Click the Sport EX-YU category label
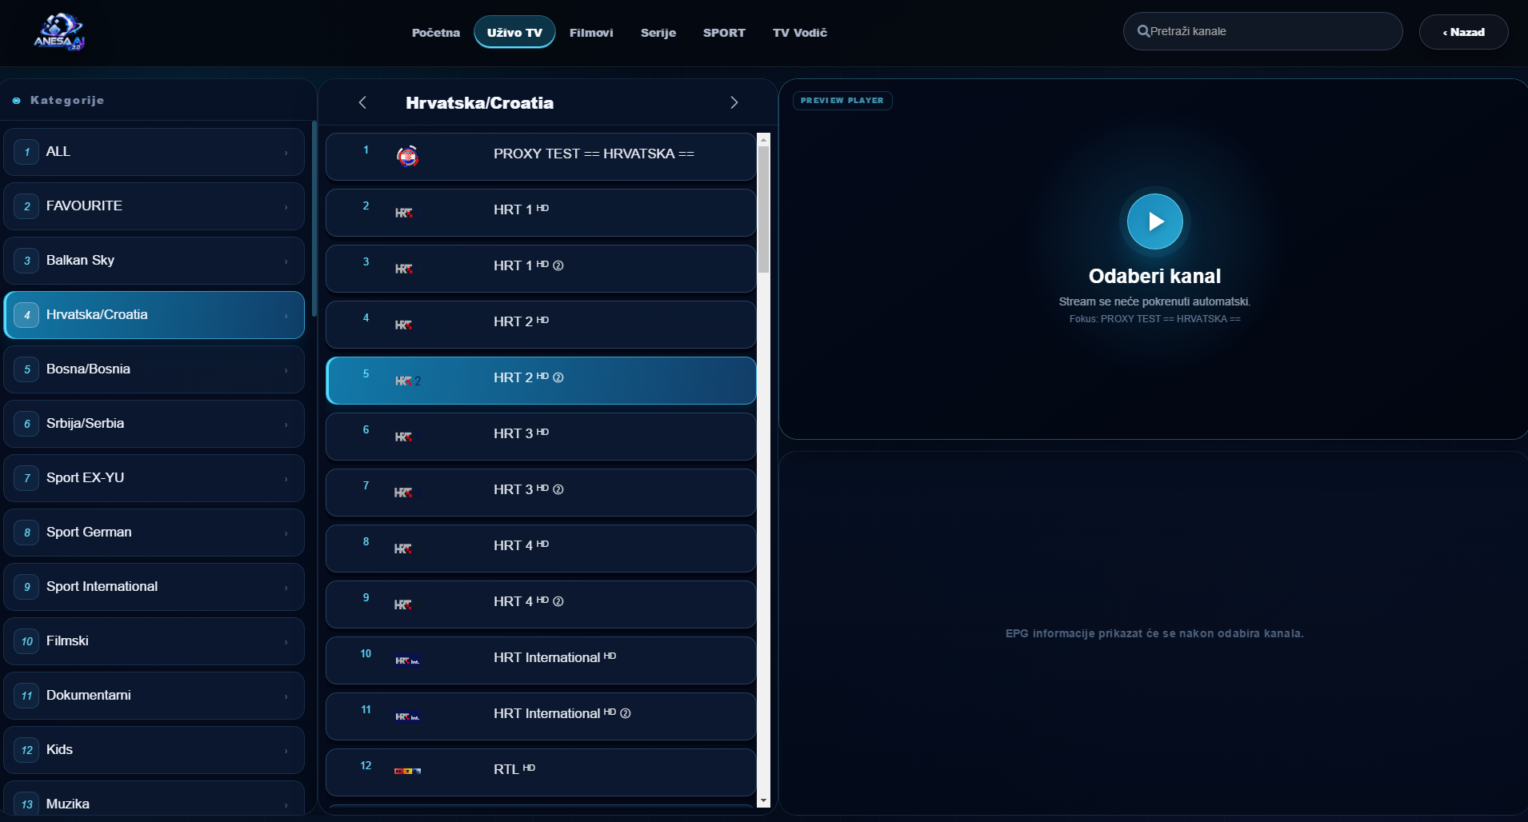This screenshot has height=822, width=1528. [85, 478]
